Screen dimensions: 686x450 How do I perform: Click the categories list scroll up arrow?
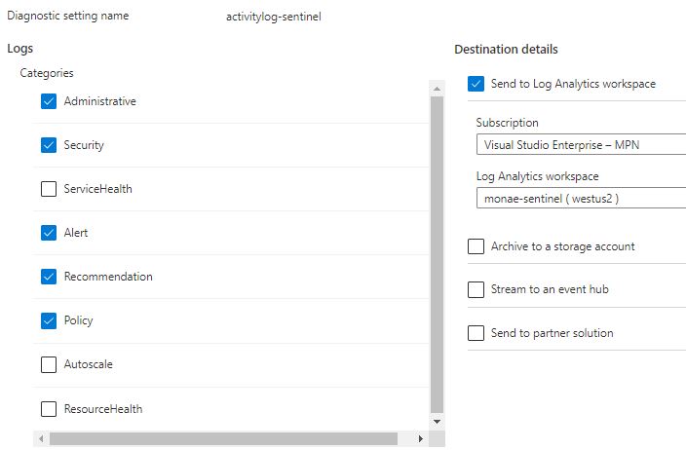437,88
